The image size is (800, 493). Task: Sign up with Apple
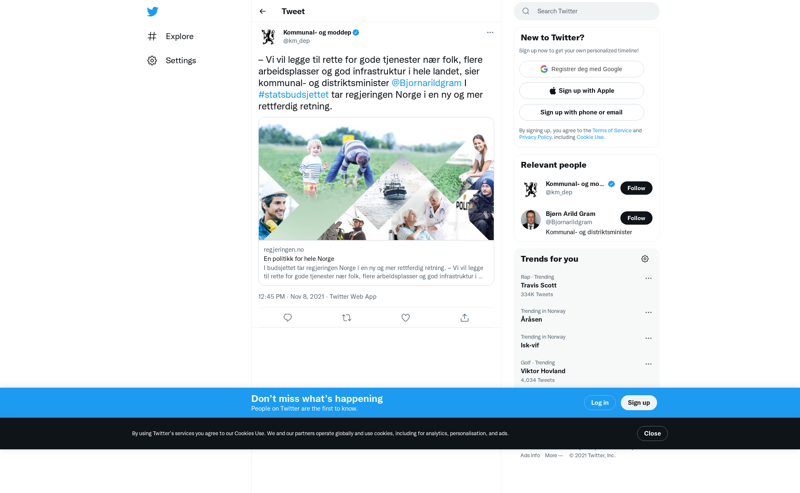pyautogui.click(x=582, y=91)
